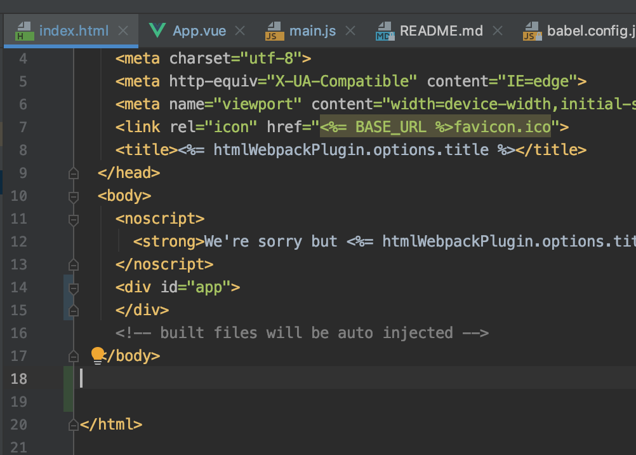Viewport: 636px width, 455px height.
Task: Click the JS file icon on main.js tab
Action: click(x=275, y=31)
